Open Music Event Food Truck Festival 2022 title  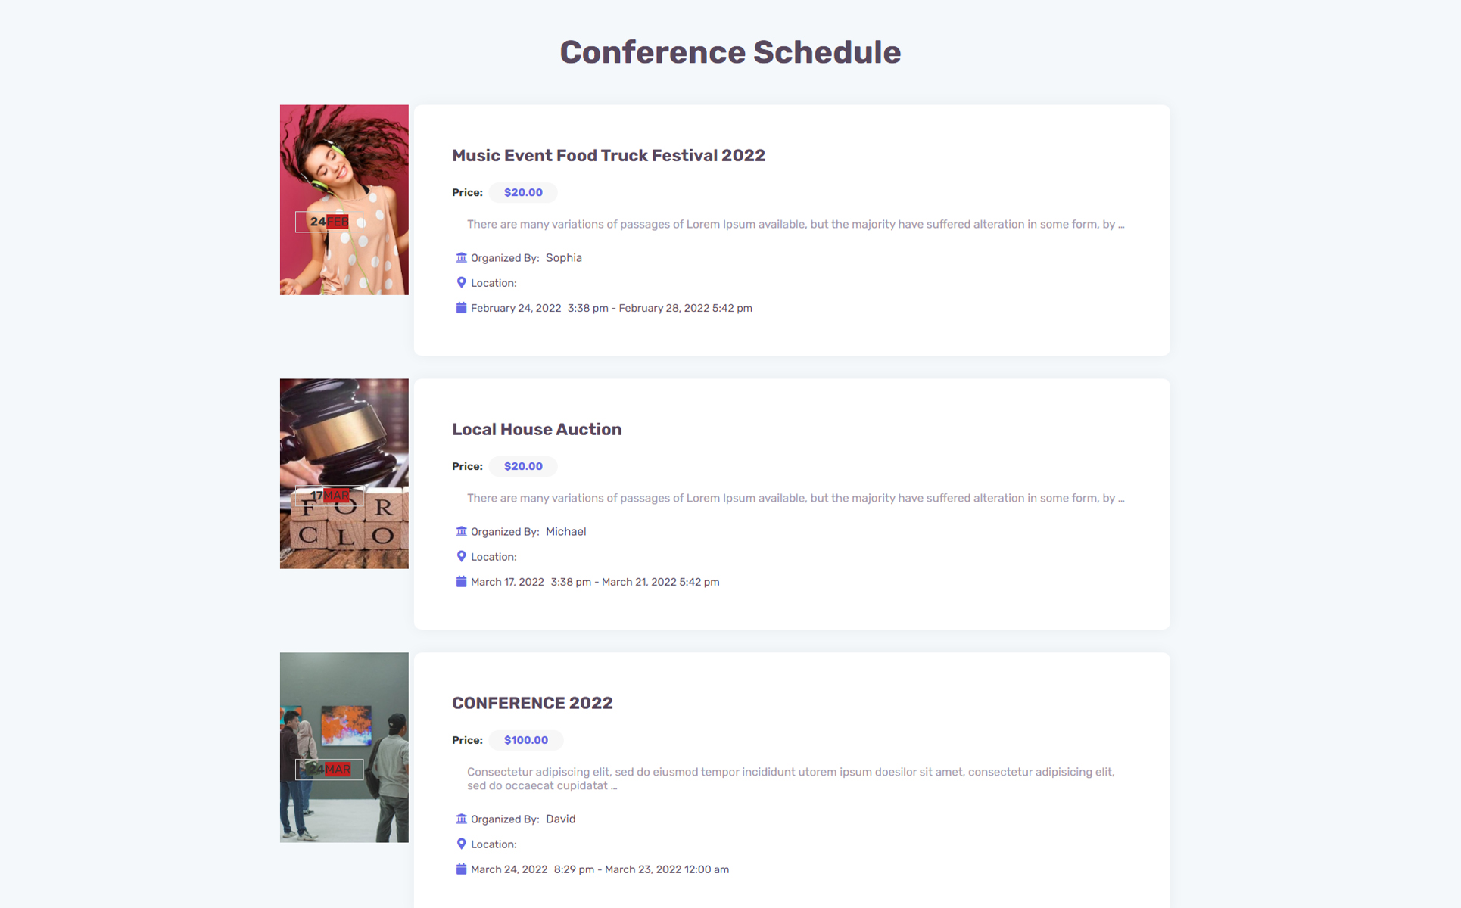(x=608, y=155)
